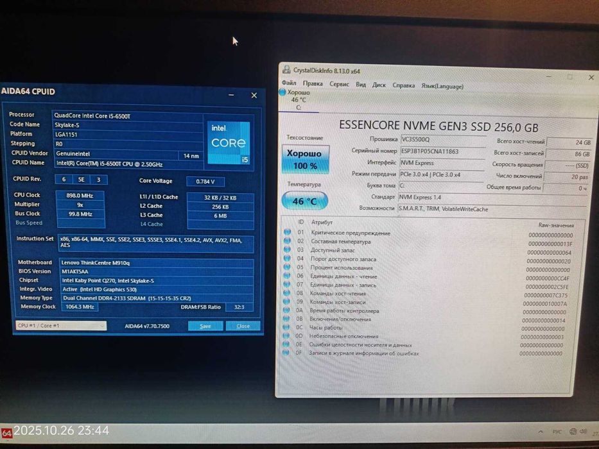Open the CPU #1 / Core #1 dropdown
The width and height of the screenshot is (599, 449).
61,326
